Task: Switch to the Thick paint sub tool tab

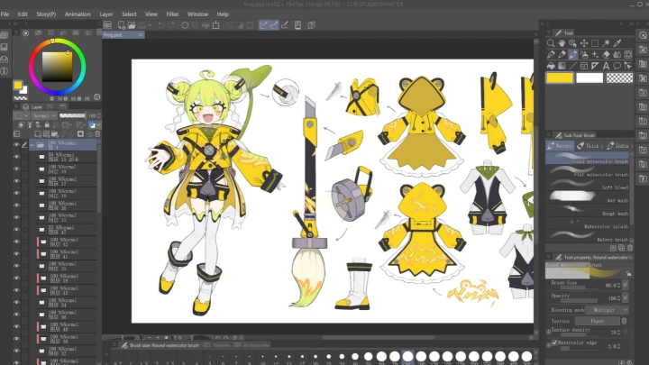Action: (x=590, y=146)
